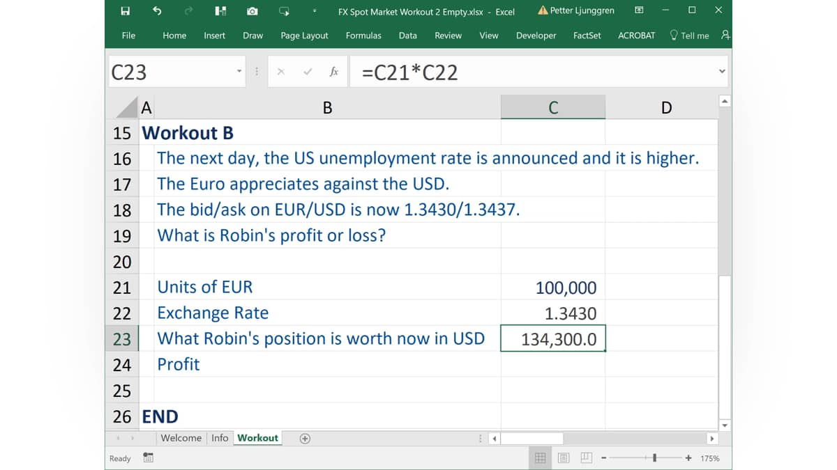Open Ribbon Display Options
Viewport: 837px width, 470px height.
(x=639, y=10)
